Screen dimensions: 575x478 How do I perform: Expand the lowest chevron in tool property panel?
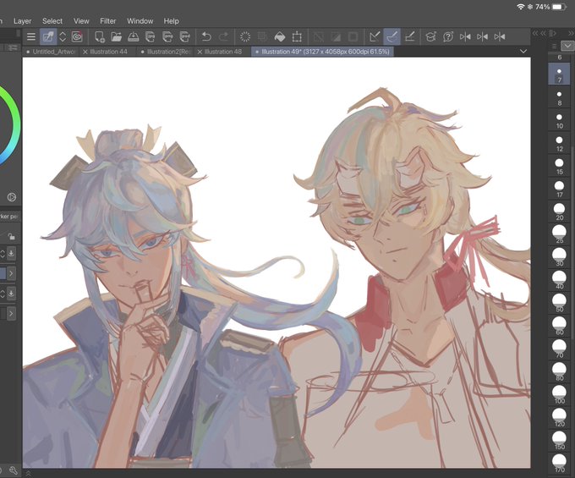pyautogui.click(x=11, y=313)
